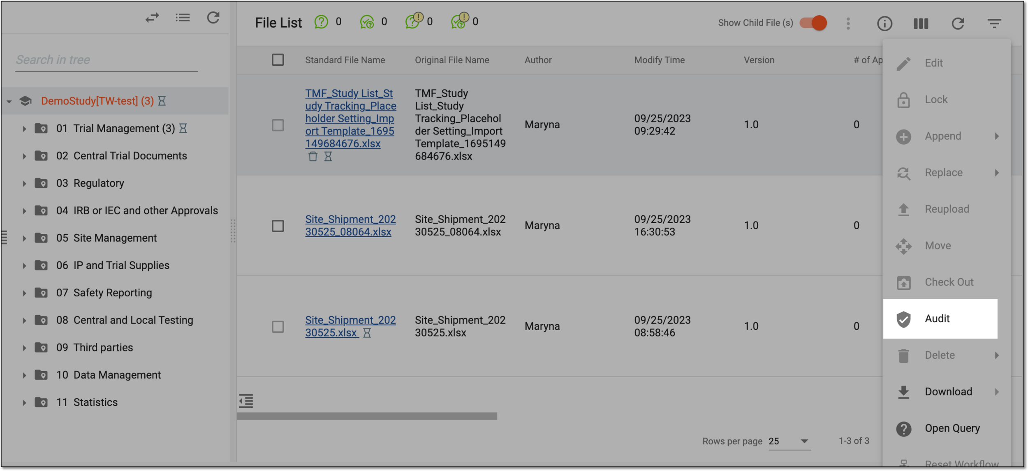Refresh the File List
The width and height of the screenshot is (1028, 471).
pos(958,23)
